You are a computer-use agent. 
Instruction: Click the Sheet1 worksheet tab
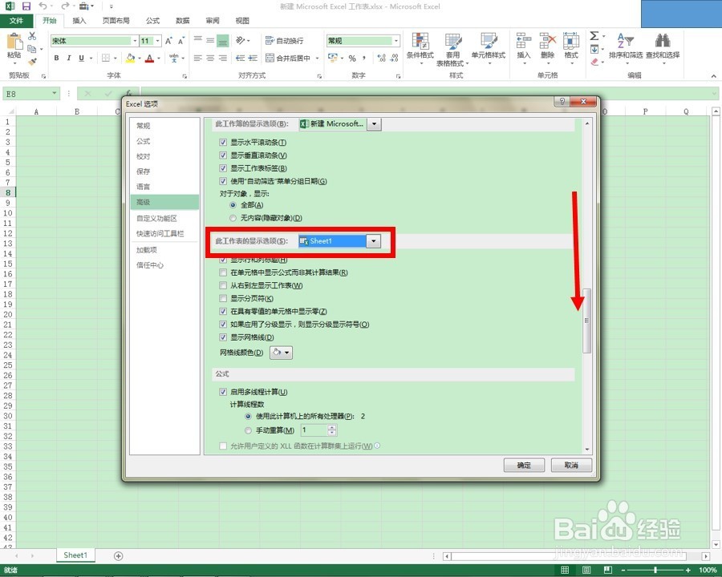pos(75,555)
